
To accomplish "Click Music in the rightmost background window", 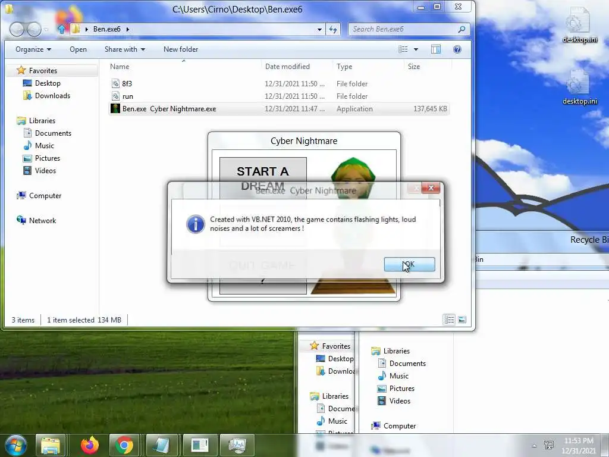I will coord(399,376).
